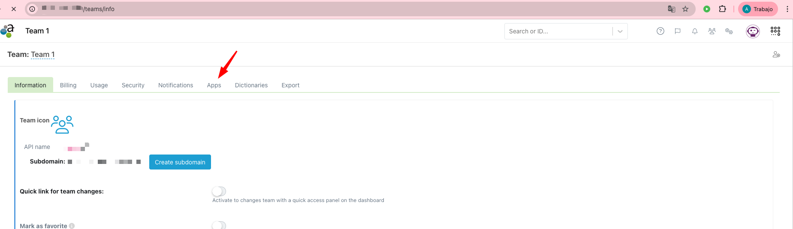This screenshot has width=793, height=229.
Task: Open the browser three-dot menu
Action: click(x=787, y=9)
